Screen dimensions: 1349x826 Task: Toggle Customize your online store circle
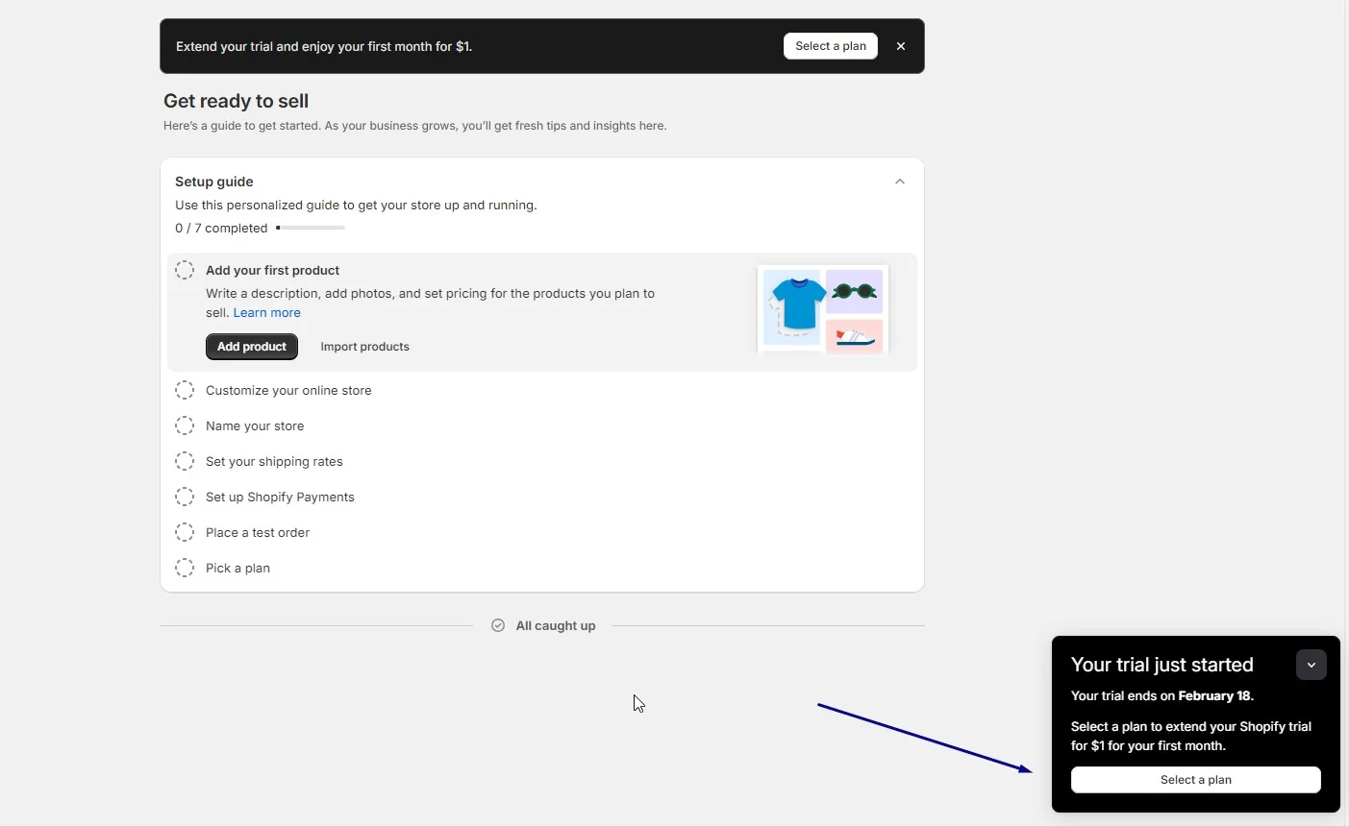pyautogui.click(x=185, y=391)
